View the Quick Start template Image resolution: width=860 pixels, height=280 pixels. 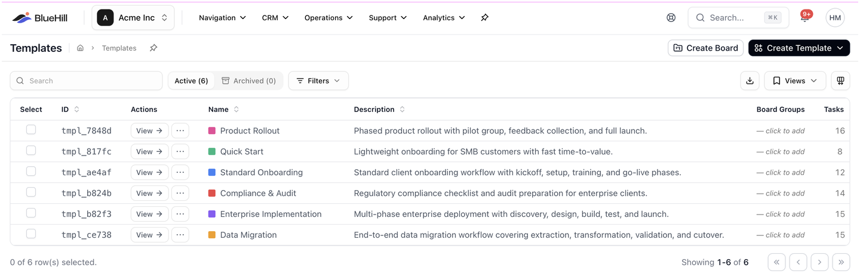(149, 152)
